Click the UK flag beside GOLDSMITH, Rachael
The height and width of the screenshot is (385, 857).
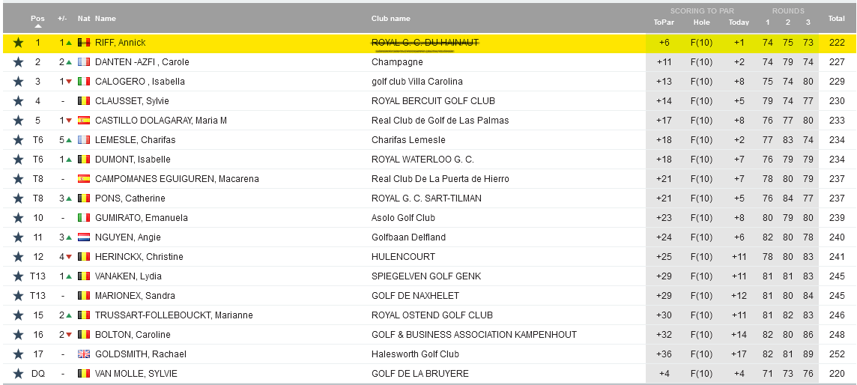pos(84,354)
